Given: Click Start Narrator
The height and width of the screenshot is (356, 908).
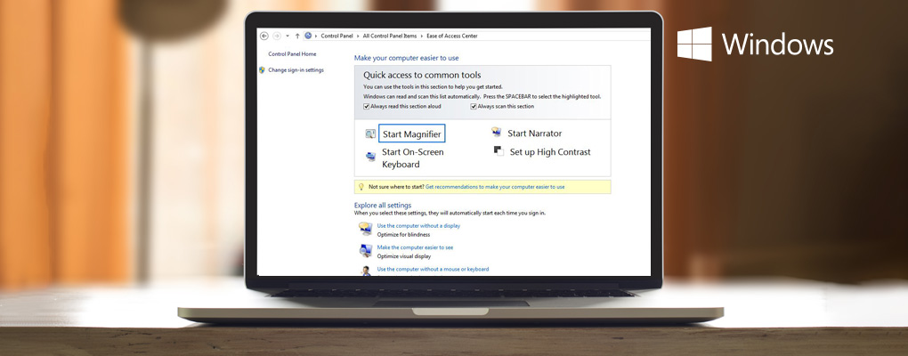Looking at the screenshot, I should click(x=534, y=133).
